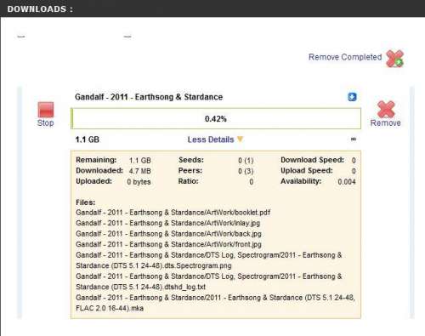Click the Seeds 0 (1) value
425x336 pixels.
pyautogui.click(x=246, y=161)
